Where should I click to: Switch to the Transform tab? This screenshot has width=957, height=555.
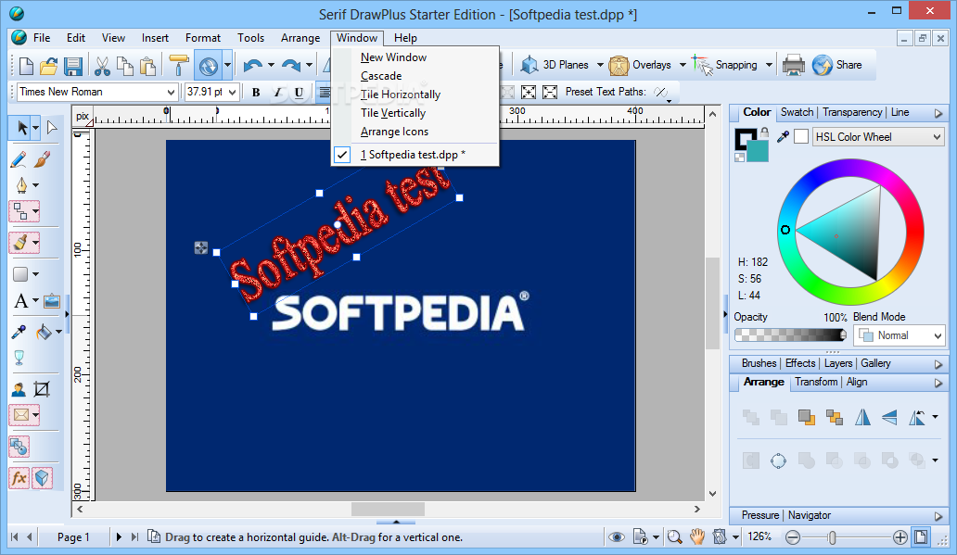[816, 382]
